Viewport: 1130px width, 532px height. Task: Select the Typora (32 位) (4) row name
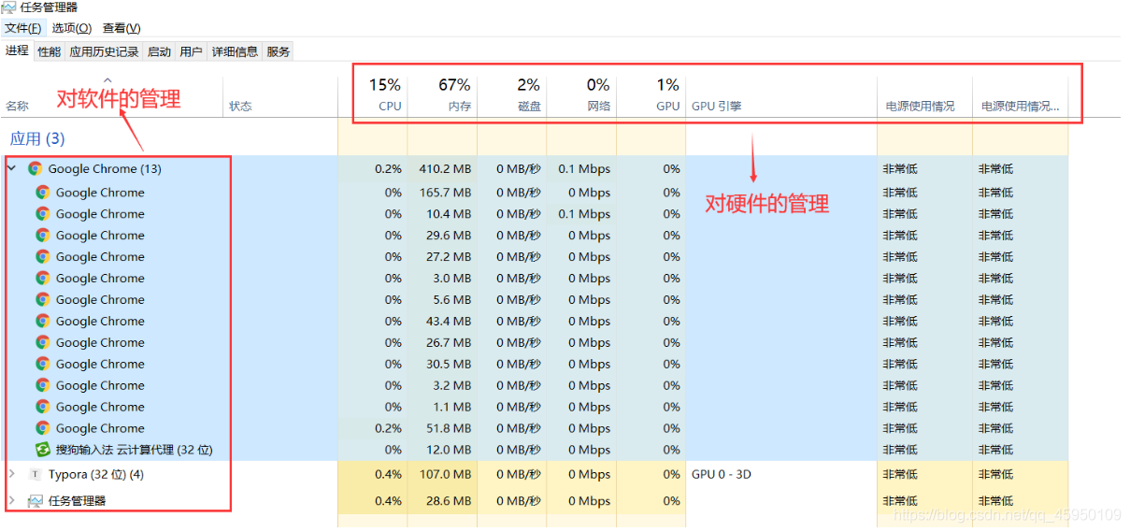click(x=96, y=475)
